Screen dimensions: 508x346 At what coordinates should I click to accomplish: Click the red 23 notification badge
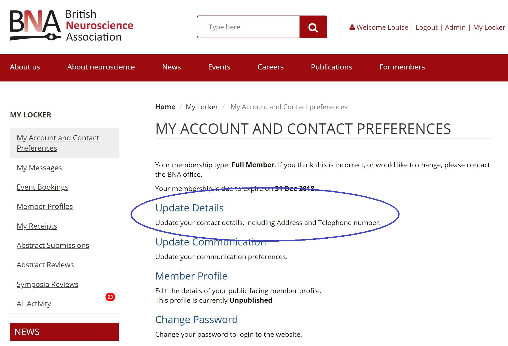pyautogui.click(x=110, y=297)
